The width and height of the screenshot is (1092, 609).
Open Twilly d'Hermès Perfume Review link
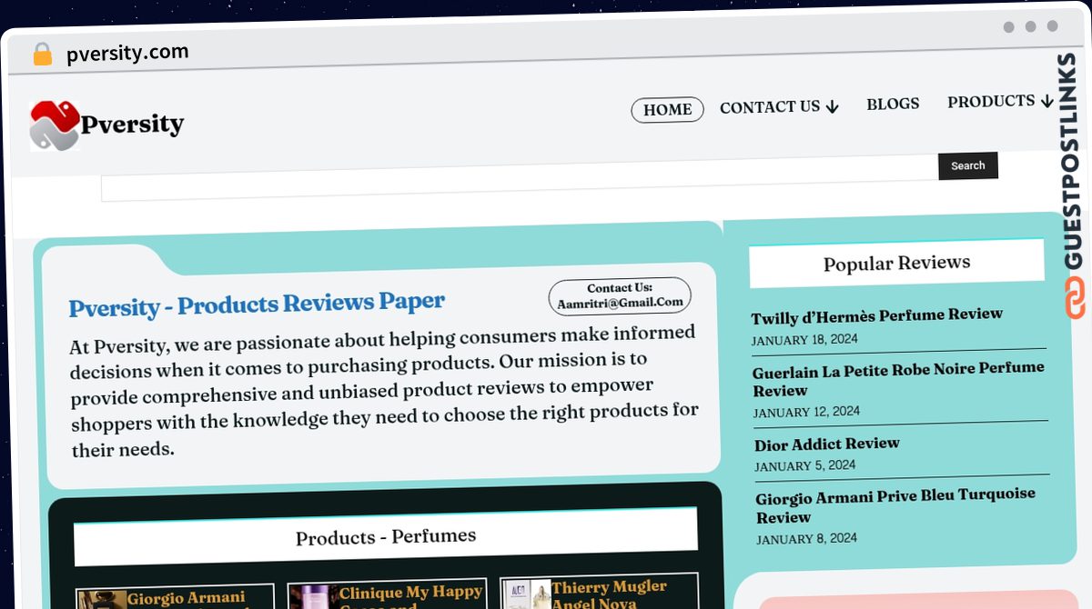click(x=877, y=316)
